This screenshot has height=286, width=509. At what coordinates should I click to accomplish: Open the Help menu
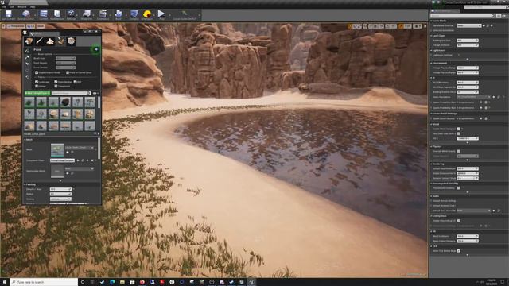33,6
